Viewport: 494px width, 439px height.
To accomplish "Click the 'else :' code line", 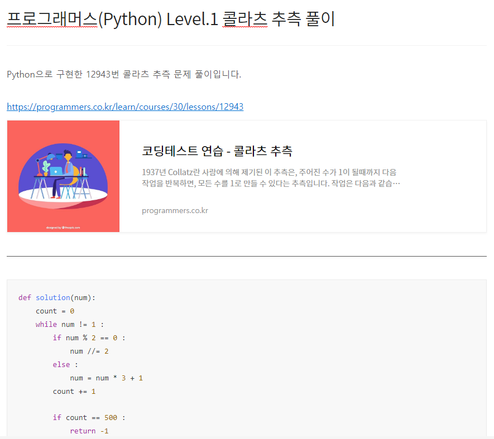I will [65, 365].
